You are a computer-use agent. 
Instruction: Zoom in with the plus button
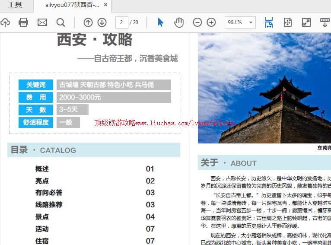click(x=211, y=22)
